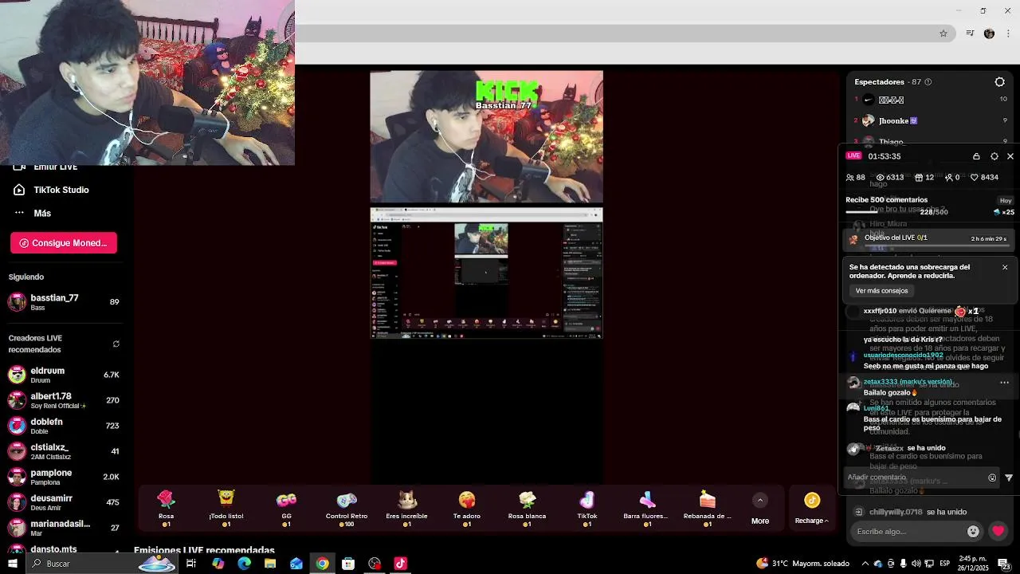Viewport: 1020px width, 574px height.
Task: Click Consigue Monedas button
Action: [x=64, y=243]
